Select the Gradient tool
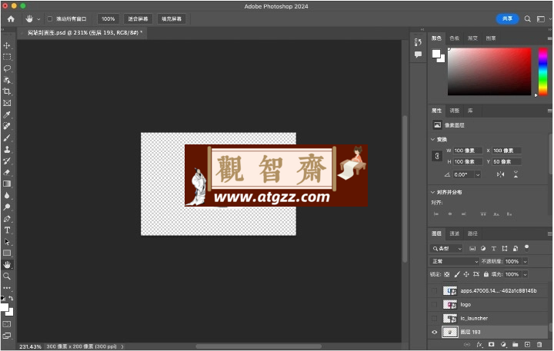554x351 pixels. tap(7, 184)
